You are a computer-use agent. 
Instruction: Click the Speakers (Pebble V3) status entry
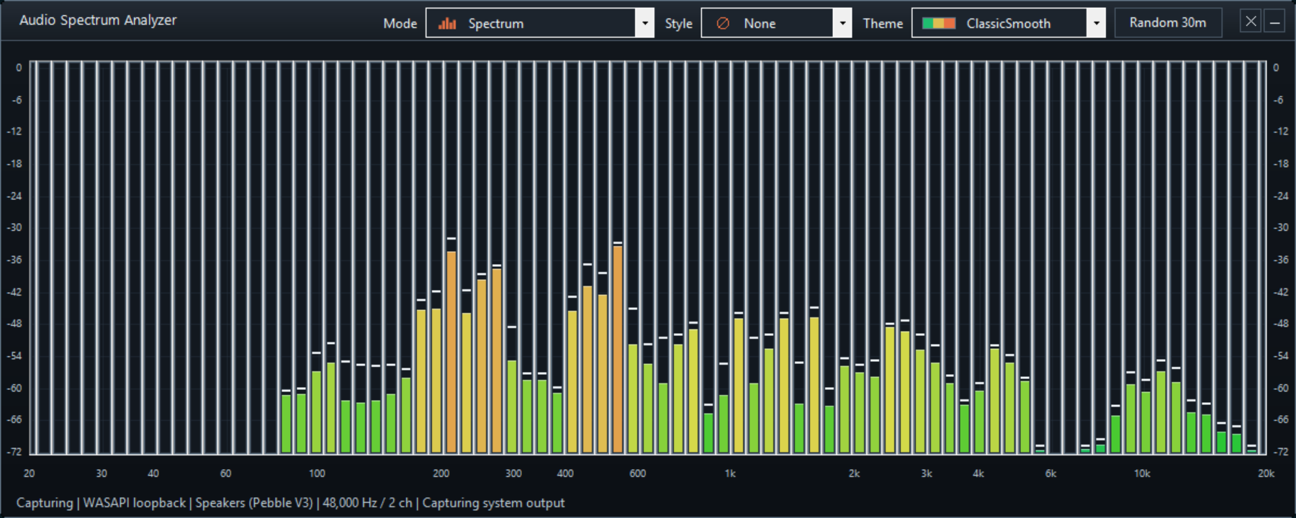pyautogui.click(x=254, y=503)
